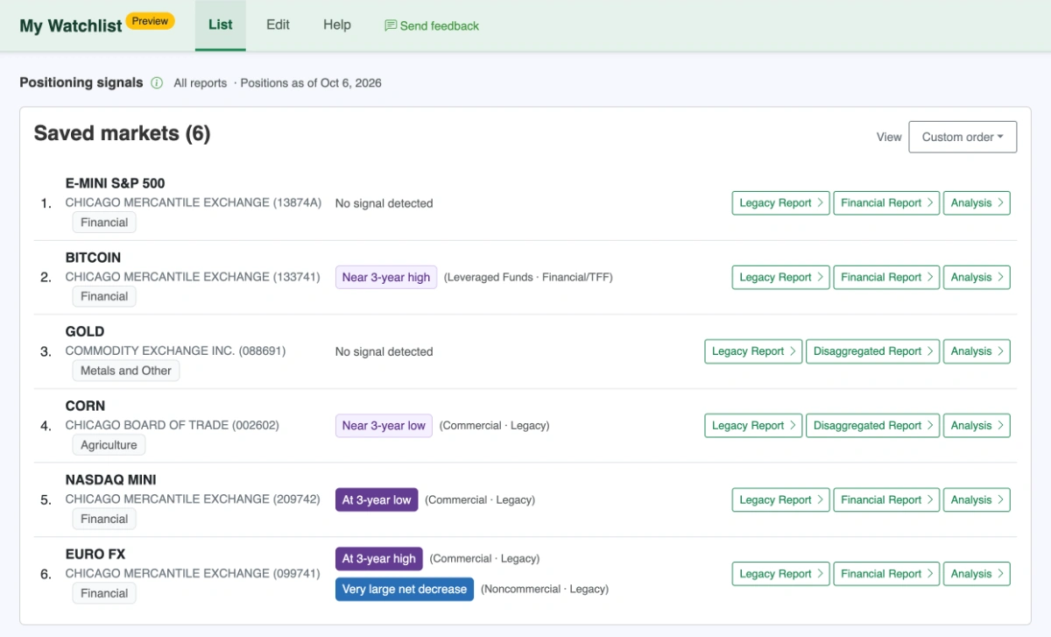Click the Agriculture tag under CORN
This screenshot has height=637, width=1051.
109,445
